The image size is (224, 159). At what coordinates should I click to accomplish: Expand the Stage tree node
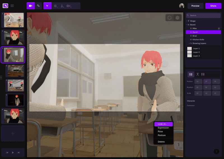[x=186, y=21]
